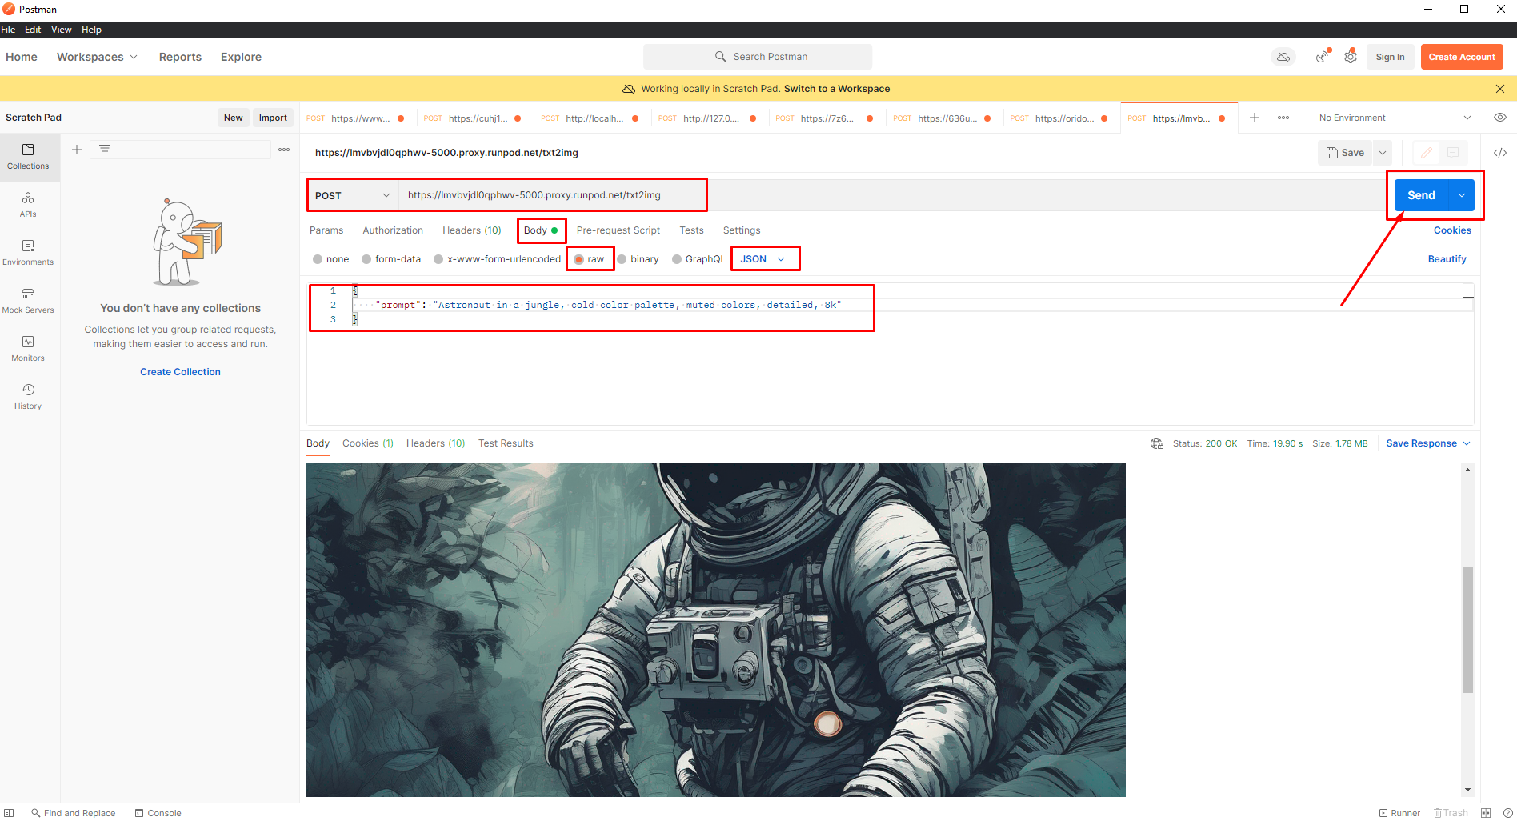1517x821 pixels.
Task: Open the Environments sidebar panel
Action: tap(28, 252)
